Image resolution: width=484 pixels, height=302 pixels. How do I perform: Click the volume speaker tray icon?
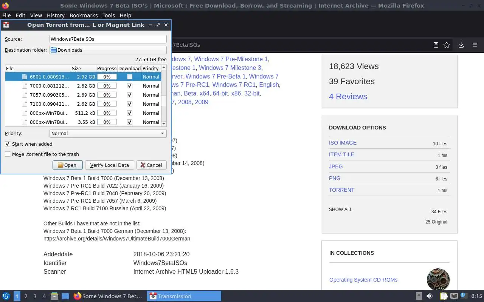[x=430, y=296]
